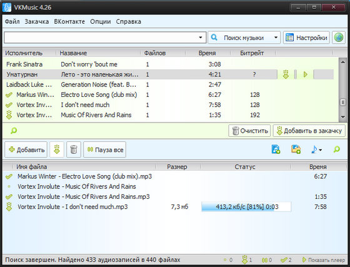
Task: Click queued dot icon beside Music Of Rivers And Rains
Action: pyautogui.click(x=9, y=186)
